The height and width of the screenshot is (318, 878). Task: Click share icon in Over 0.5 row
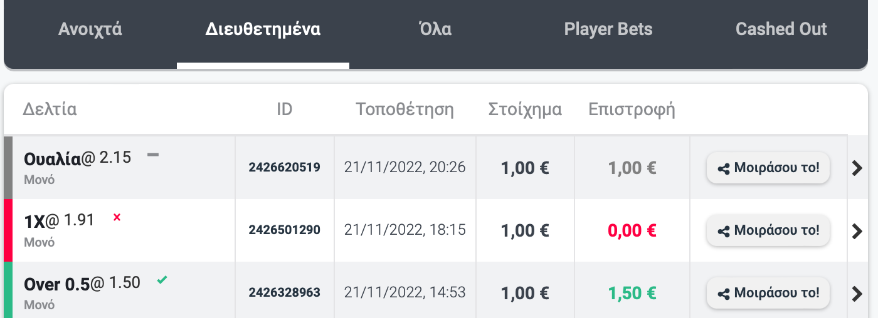tap(723, 294)
